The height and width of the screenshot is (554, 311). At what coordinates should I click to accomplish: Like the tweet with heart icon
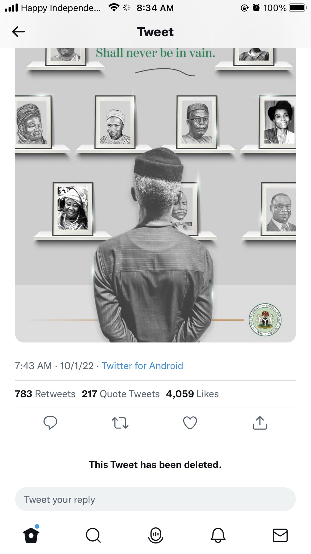190,423
